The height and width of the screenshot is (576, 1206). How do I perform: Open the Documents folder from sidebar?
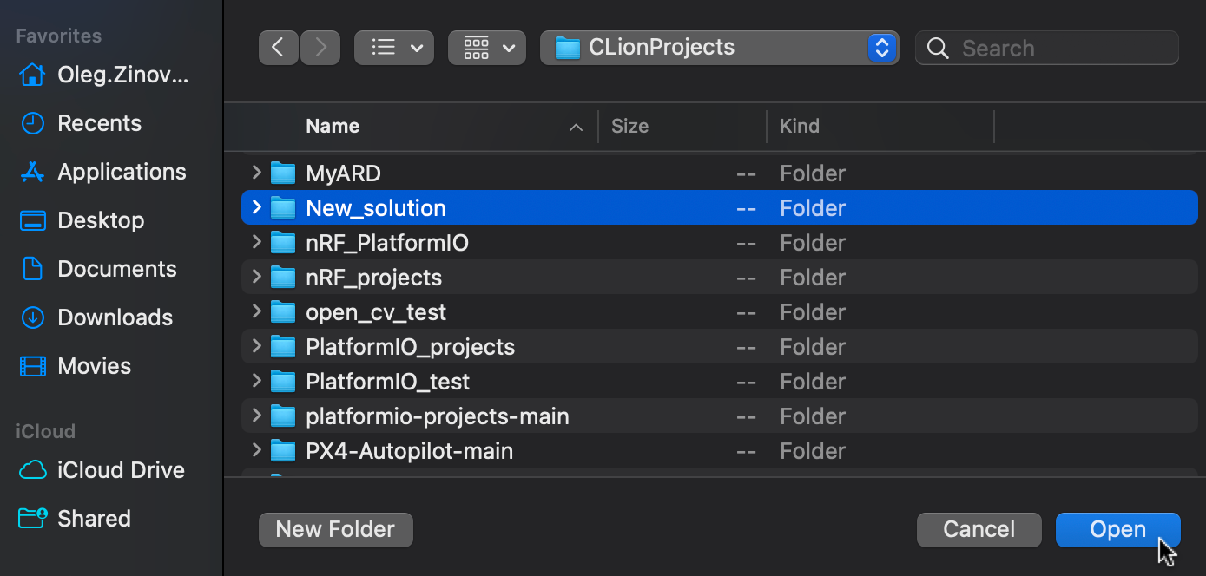[x=116, y=268]
